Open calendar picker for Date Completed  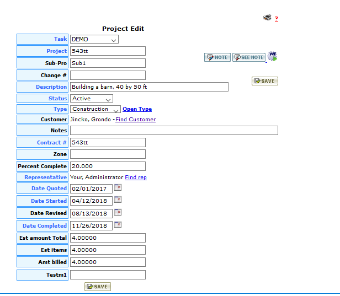(118, 225)
